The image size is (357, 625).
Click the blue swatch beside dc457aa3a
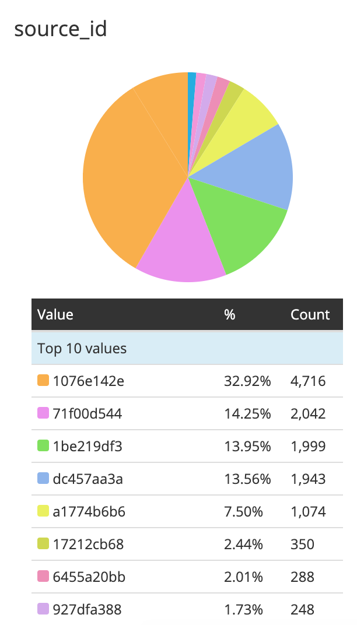(x=43, y=478)
